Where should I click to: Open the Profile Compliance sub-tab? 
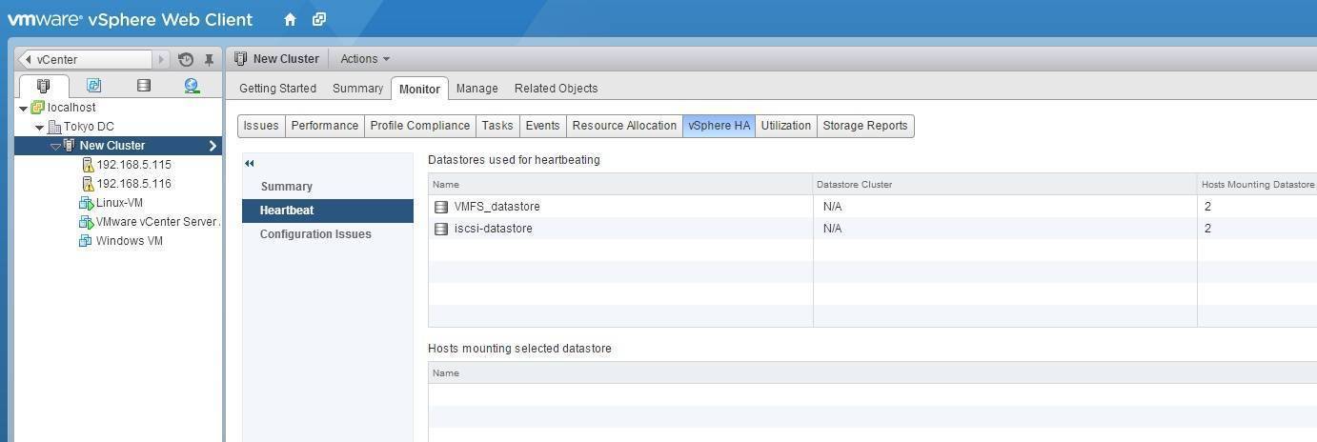click(x=419, y=126)
